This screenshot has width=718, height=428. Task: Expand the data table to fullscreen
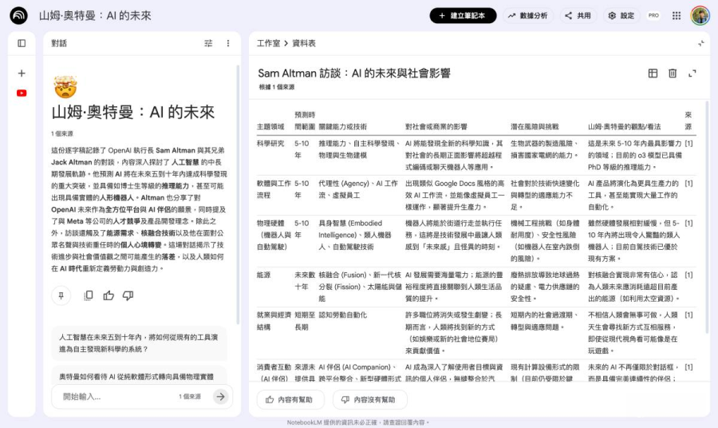(692, 73)
